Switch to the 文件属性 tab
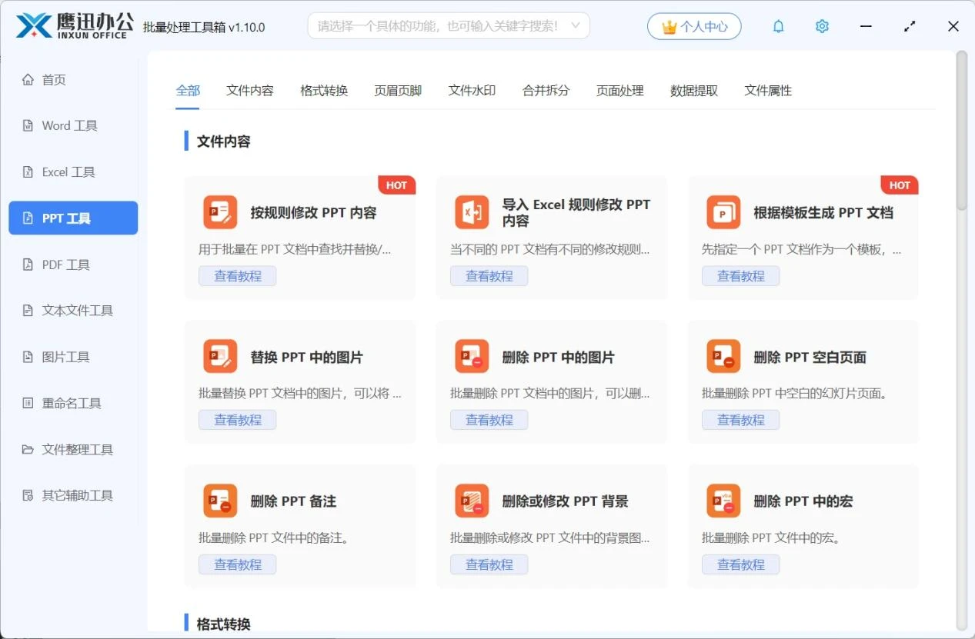This screenshot has height=639, width=975. (768, 90)
